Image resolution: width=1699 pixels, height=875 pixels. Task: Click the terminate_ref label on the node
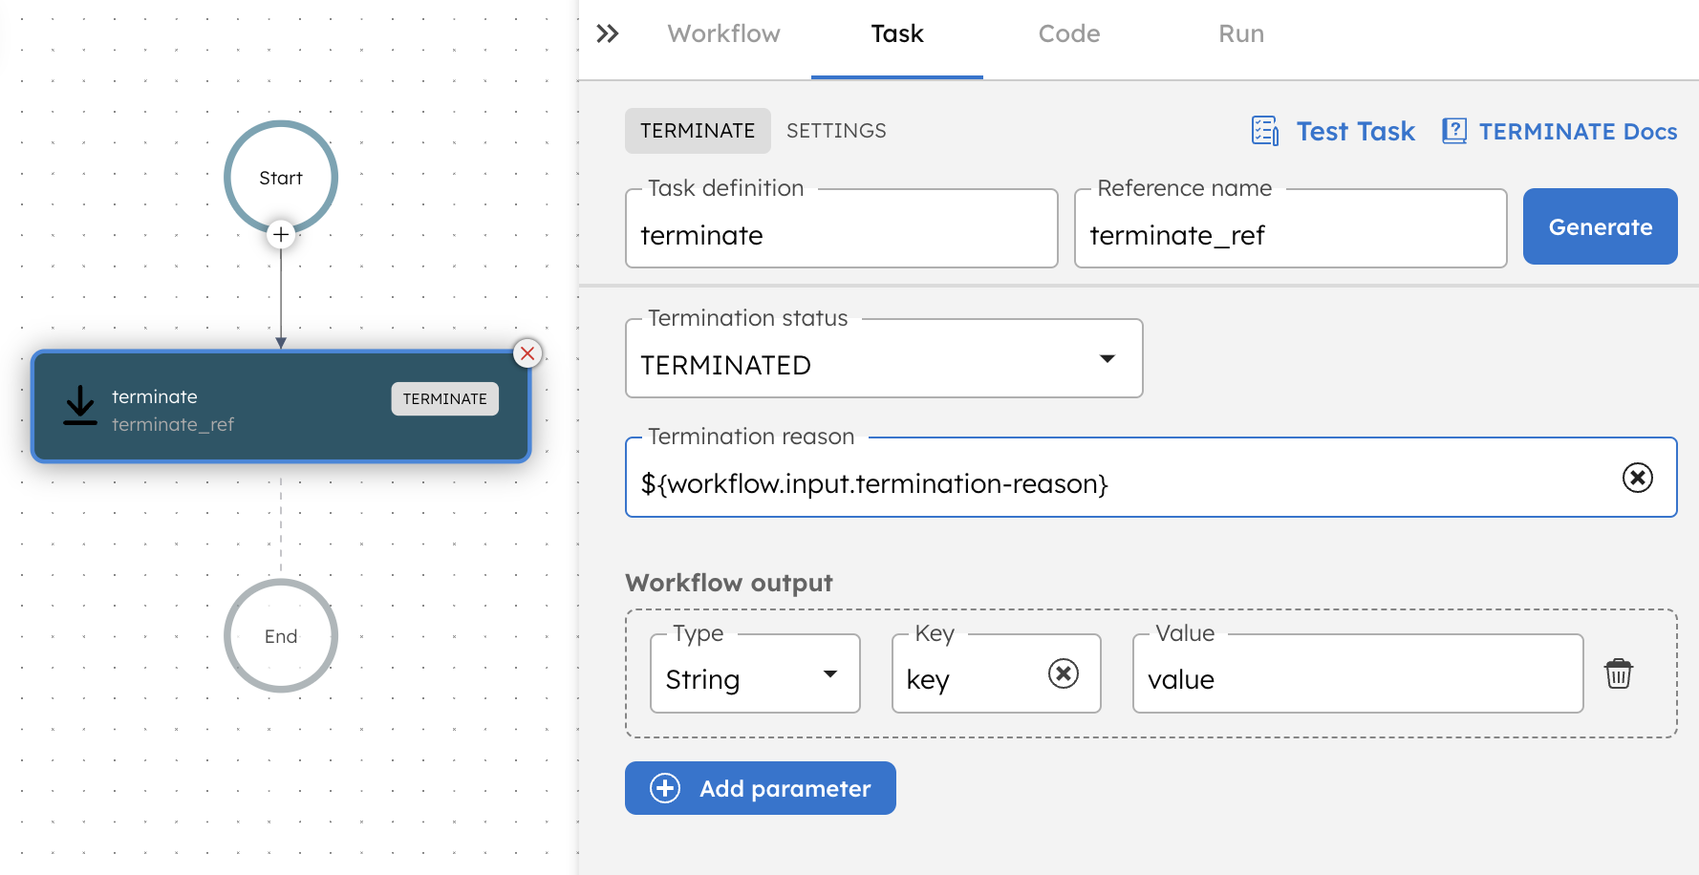pos(173,424)
